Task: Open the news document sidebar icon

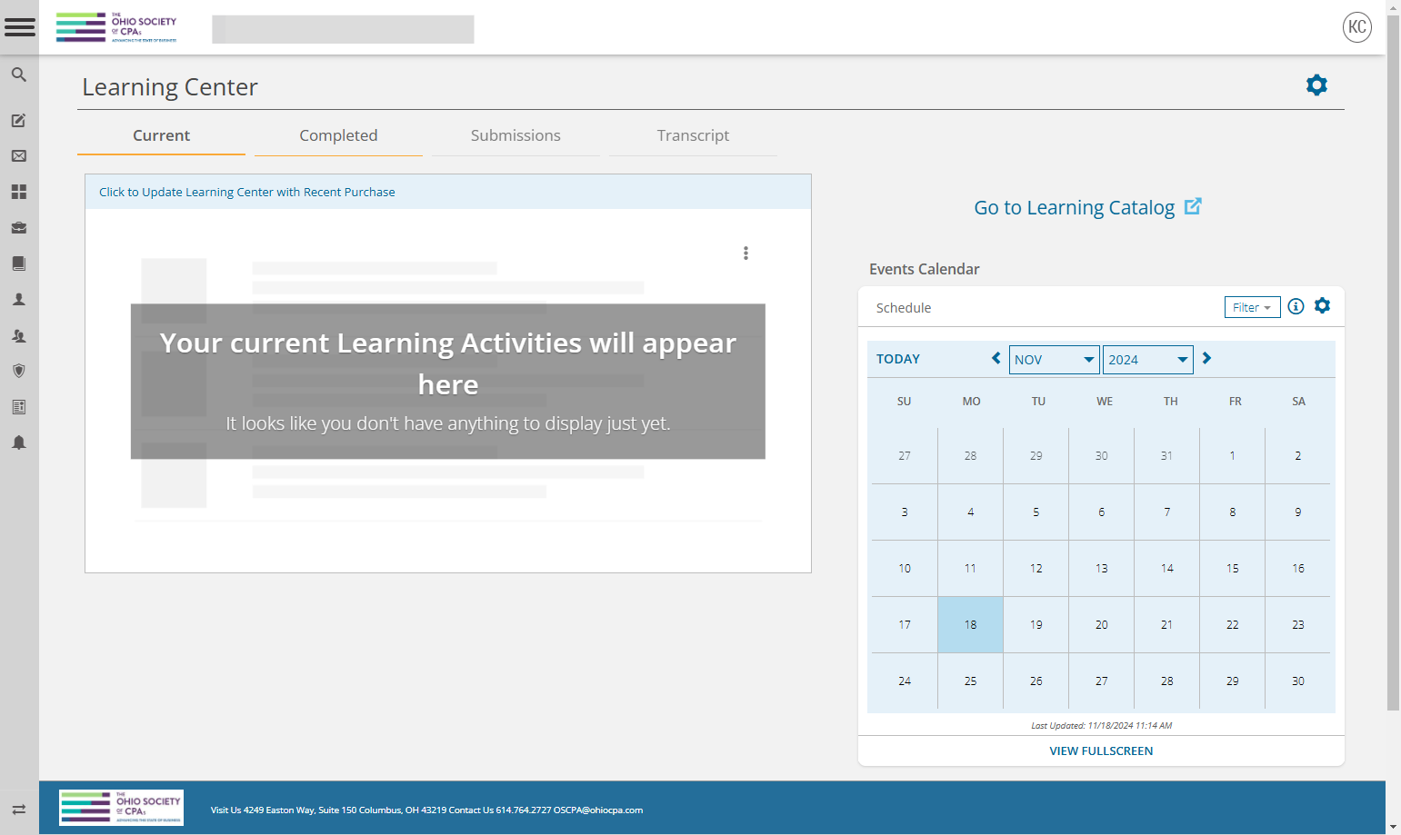Action: (x=18, y=407)
